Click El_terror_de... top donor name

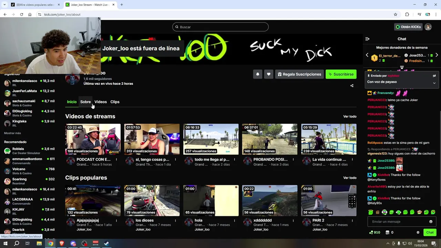click(390, 55)
